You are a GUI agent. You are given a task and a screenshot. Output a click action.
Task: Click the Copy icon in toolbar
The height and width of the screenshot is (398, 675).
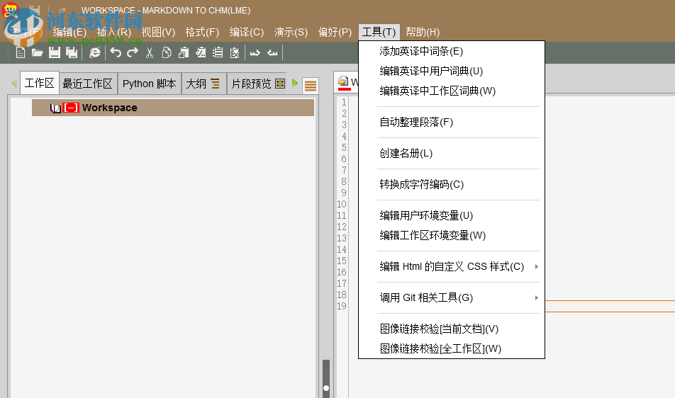(x=166, y=53)
